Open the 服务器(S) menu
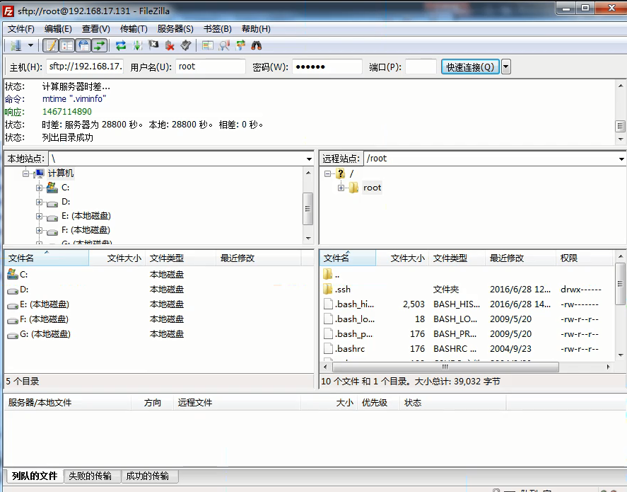 coord(175,29)
